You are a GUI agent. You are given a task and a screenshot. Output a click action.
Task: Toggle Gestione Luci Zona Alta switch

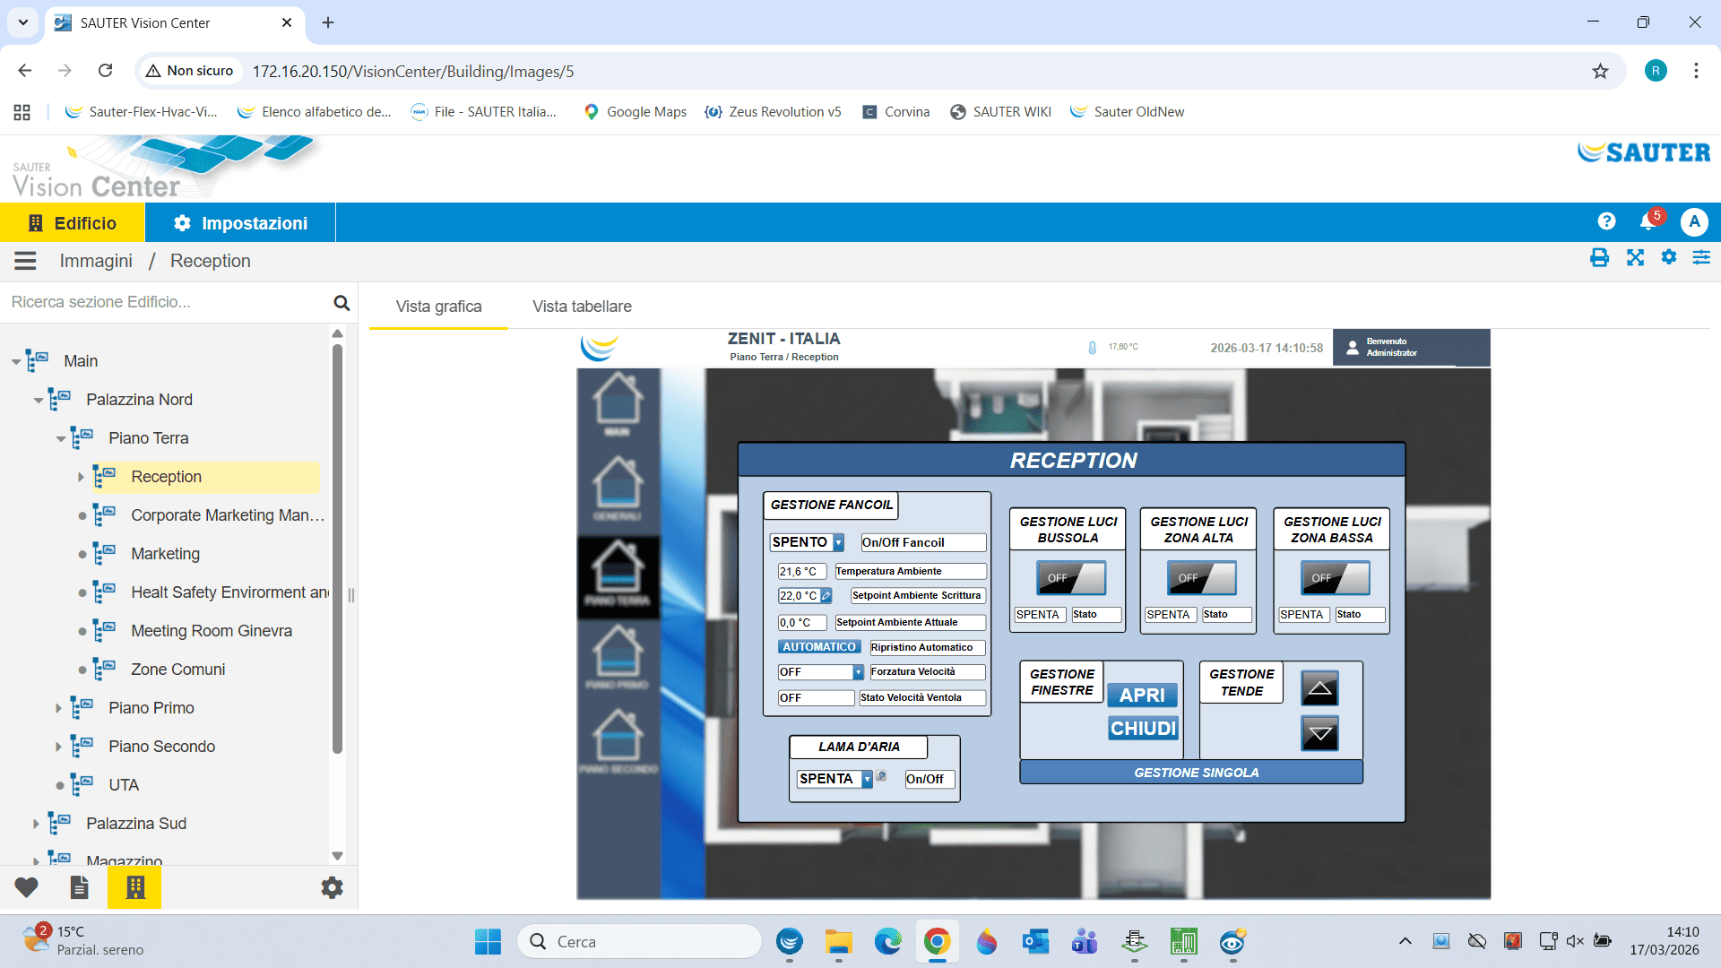[1201, 578]
